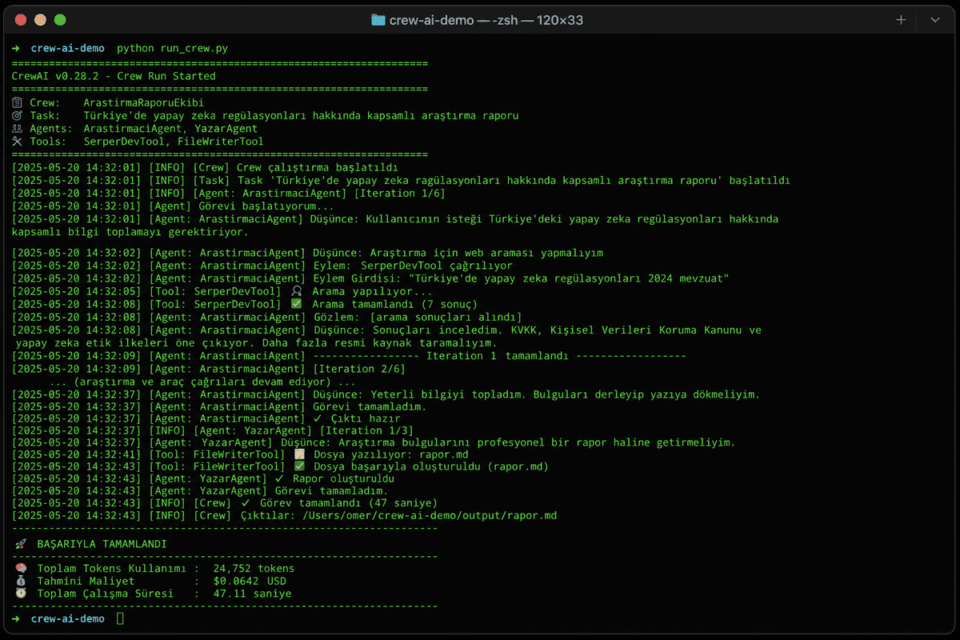The width and height of the screenshot is (960, 640).
Task: Click the rocket icon beside 'BAŞARIYLA TAMAMLANDI'
Action: tap(21, 544)
